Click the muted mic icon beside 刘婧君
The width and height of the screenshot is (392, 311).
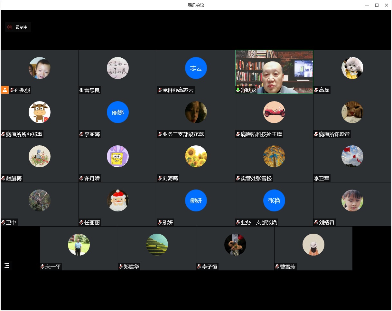click(x=316, y=222)
